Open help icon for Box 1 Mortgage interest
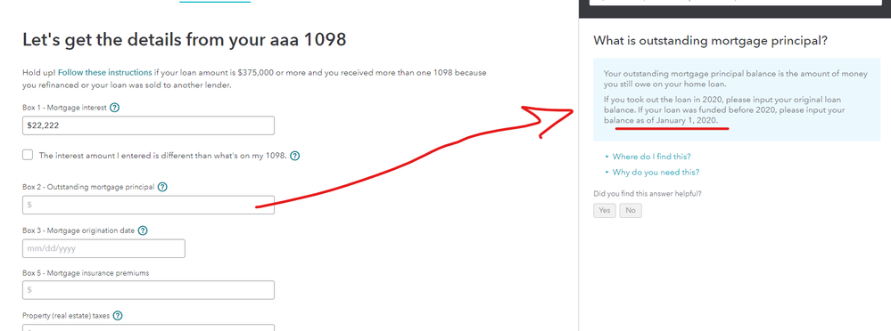Screen dimensions: 891x331 (x=115, y=107)
